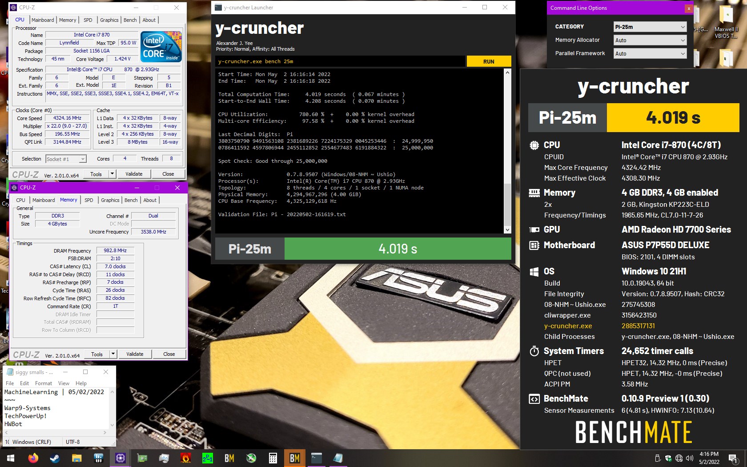Click the green 4.019 s result bar
The width and height of the screenshot is (747, 467).
click(x=398, y=249)
